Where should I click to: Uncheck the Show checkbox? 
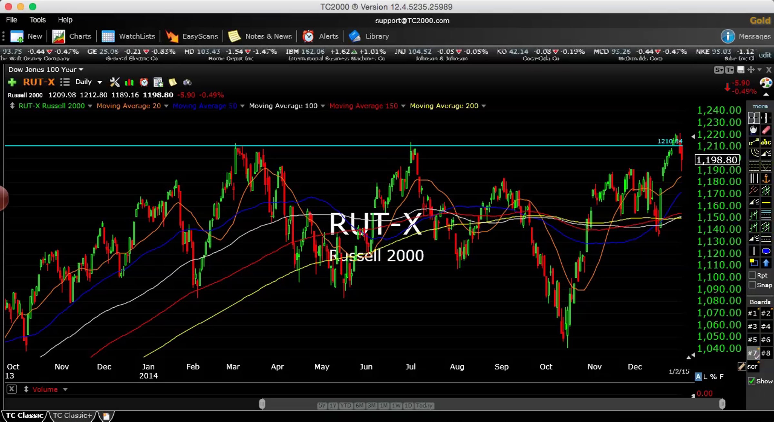(751, 381)
